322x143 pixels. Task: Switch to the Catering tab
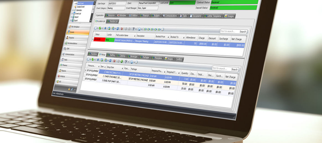121,56
